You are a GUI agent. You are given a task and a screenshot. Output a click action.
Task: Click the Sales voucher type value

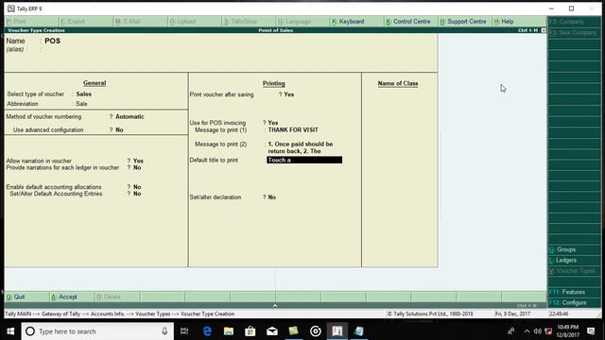tap(84, 94)
